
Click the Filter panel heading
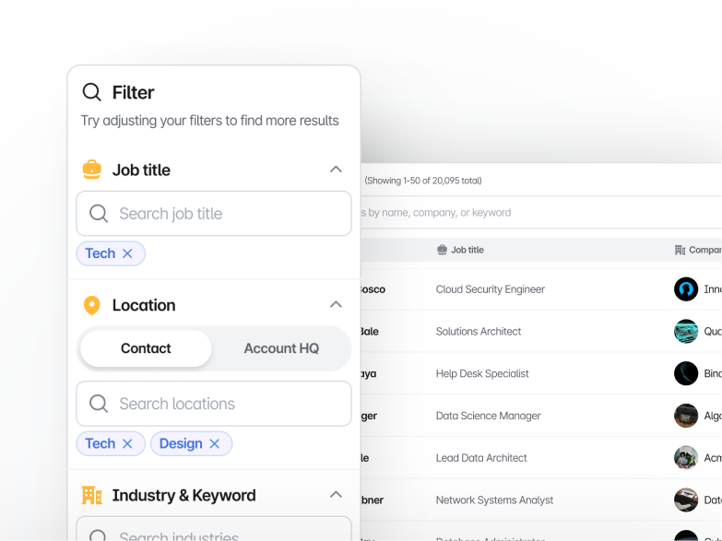click(133, 92)
